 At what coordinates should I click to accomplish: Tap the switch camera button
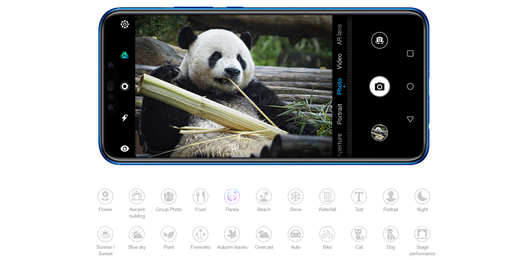[x=379, y=40]
